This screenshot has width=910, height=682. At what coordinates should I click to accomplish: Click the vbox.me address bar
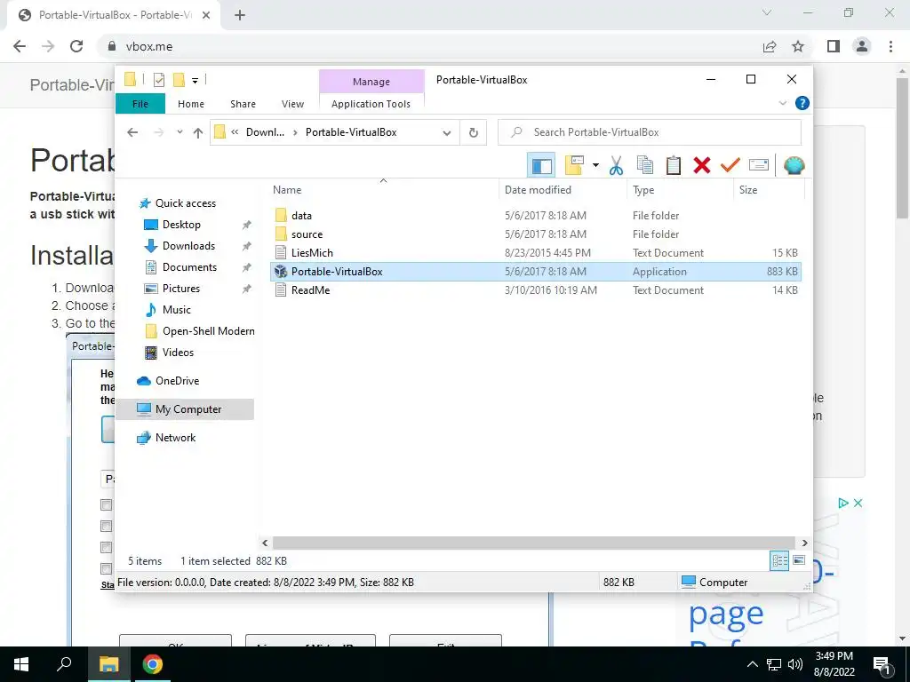429,46
